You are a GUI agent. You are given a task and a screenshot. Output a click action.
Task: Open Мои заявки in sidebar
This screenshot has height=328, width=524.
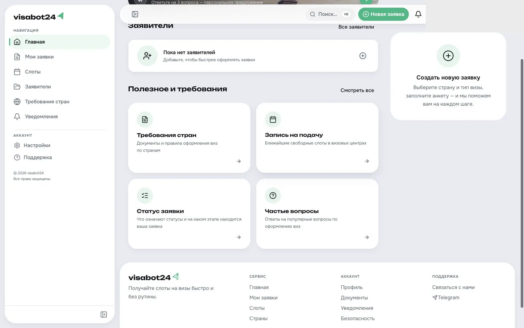coord(59,57)
